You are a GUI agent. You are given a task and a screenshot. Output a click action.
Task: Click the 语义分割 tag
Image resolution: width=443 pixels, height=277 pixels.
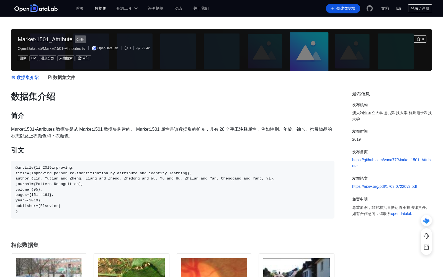click(48, 58)
